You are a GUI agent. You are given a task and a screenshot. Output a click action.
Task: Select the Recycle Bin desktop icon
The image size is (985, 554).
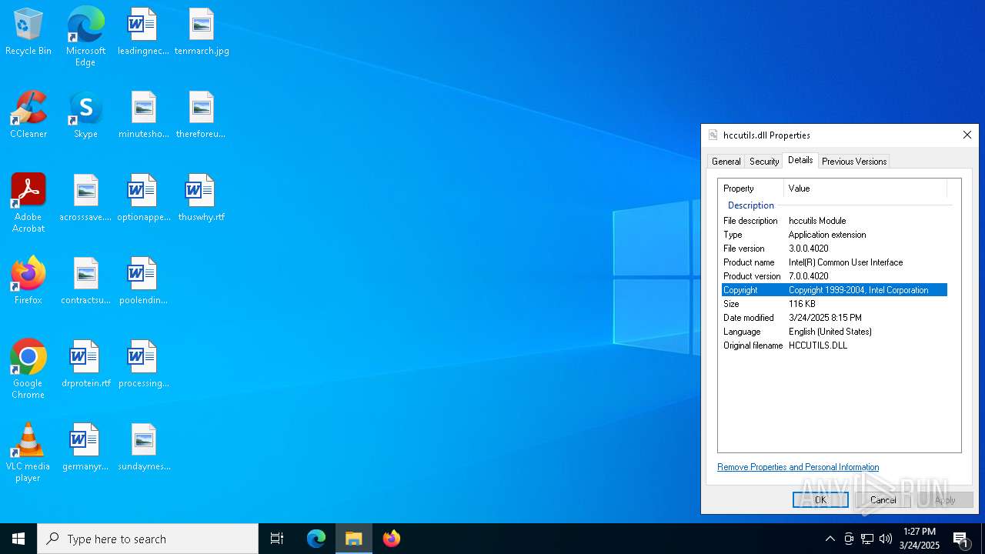coord(28,32)
